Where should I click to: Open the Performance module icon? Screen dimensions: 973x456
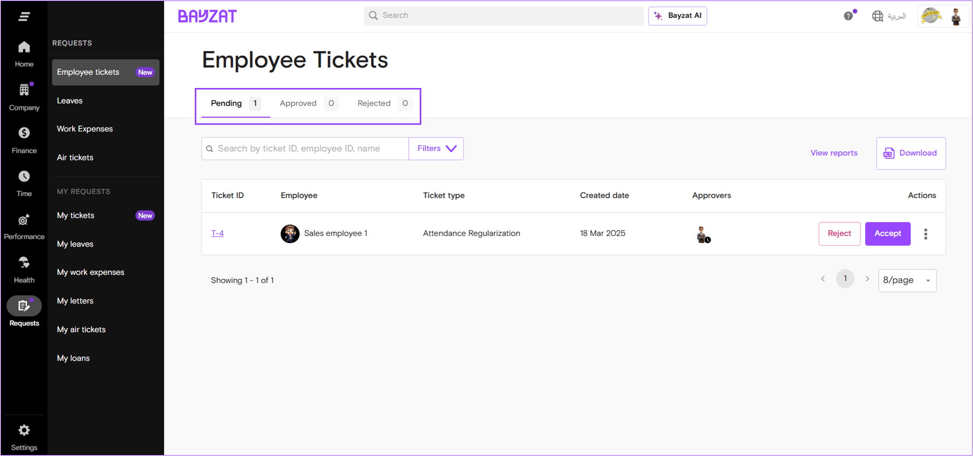[x=24, y=227]
